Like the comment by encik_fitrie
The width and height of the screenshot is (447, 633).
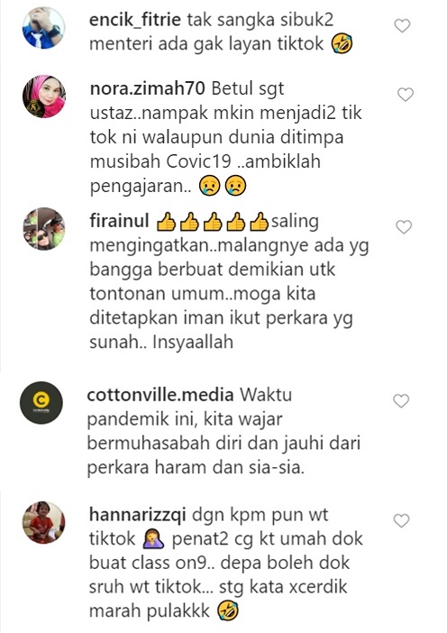(402, 26)
